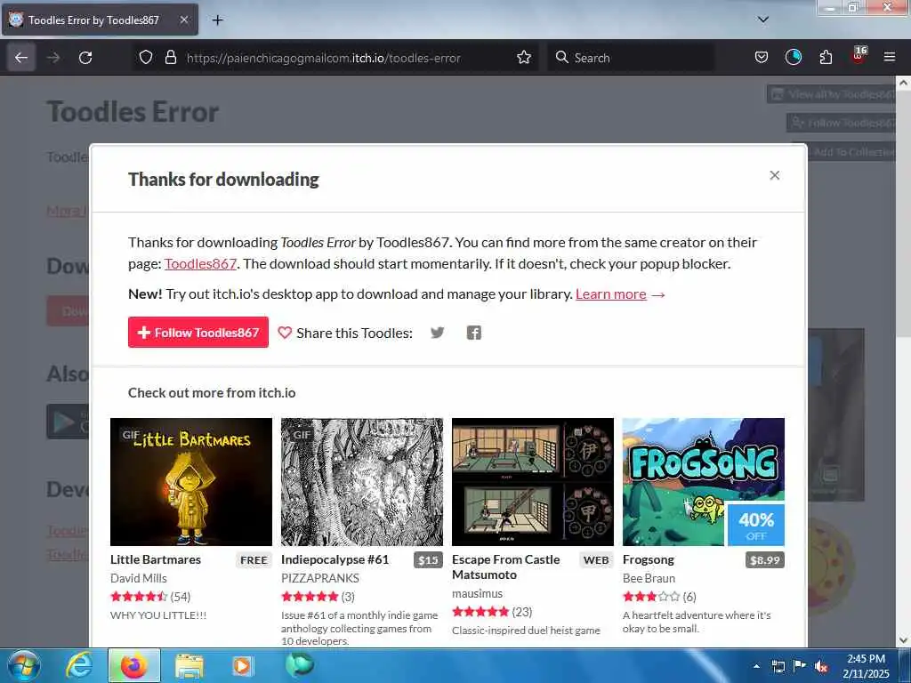Open a new browser tab
This screenshot has width=911, height=683.
click(x=217, y=20)
